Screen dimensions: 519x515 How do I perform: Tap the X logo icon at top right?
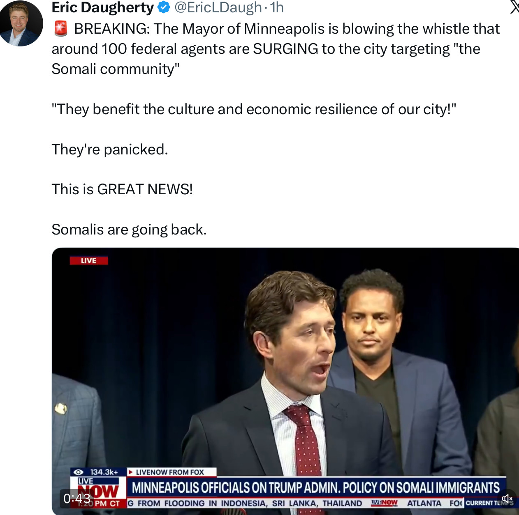(x=514, y=7)
